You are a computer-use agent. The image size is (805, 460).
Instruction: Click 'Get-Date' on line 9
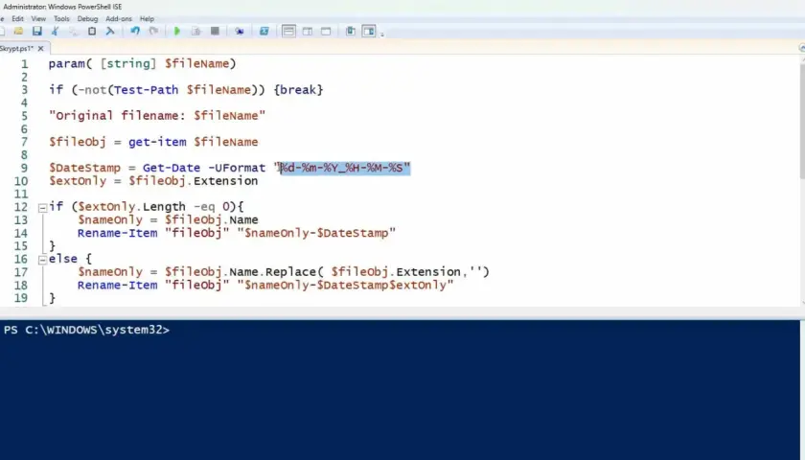click(172, 168)
